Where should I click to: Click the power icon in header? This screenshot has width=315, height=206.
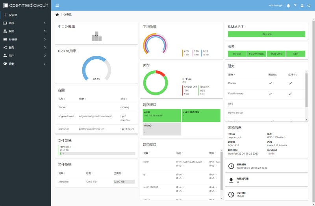point(308,6)
